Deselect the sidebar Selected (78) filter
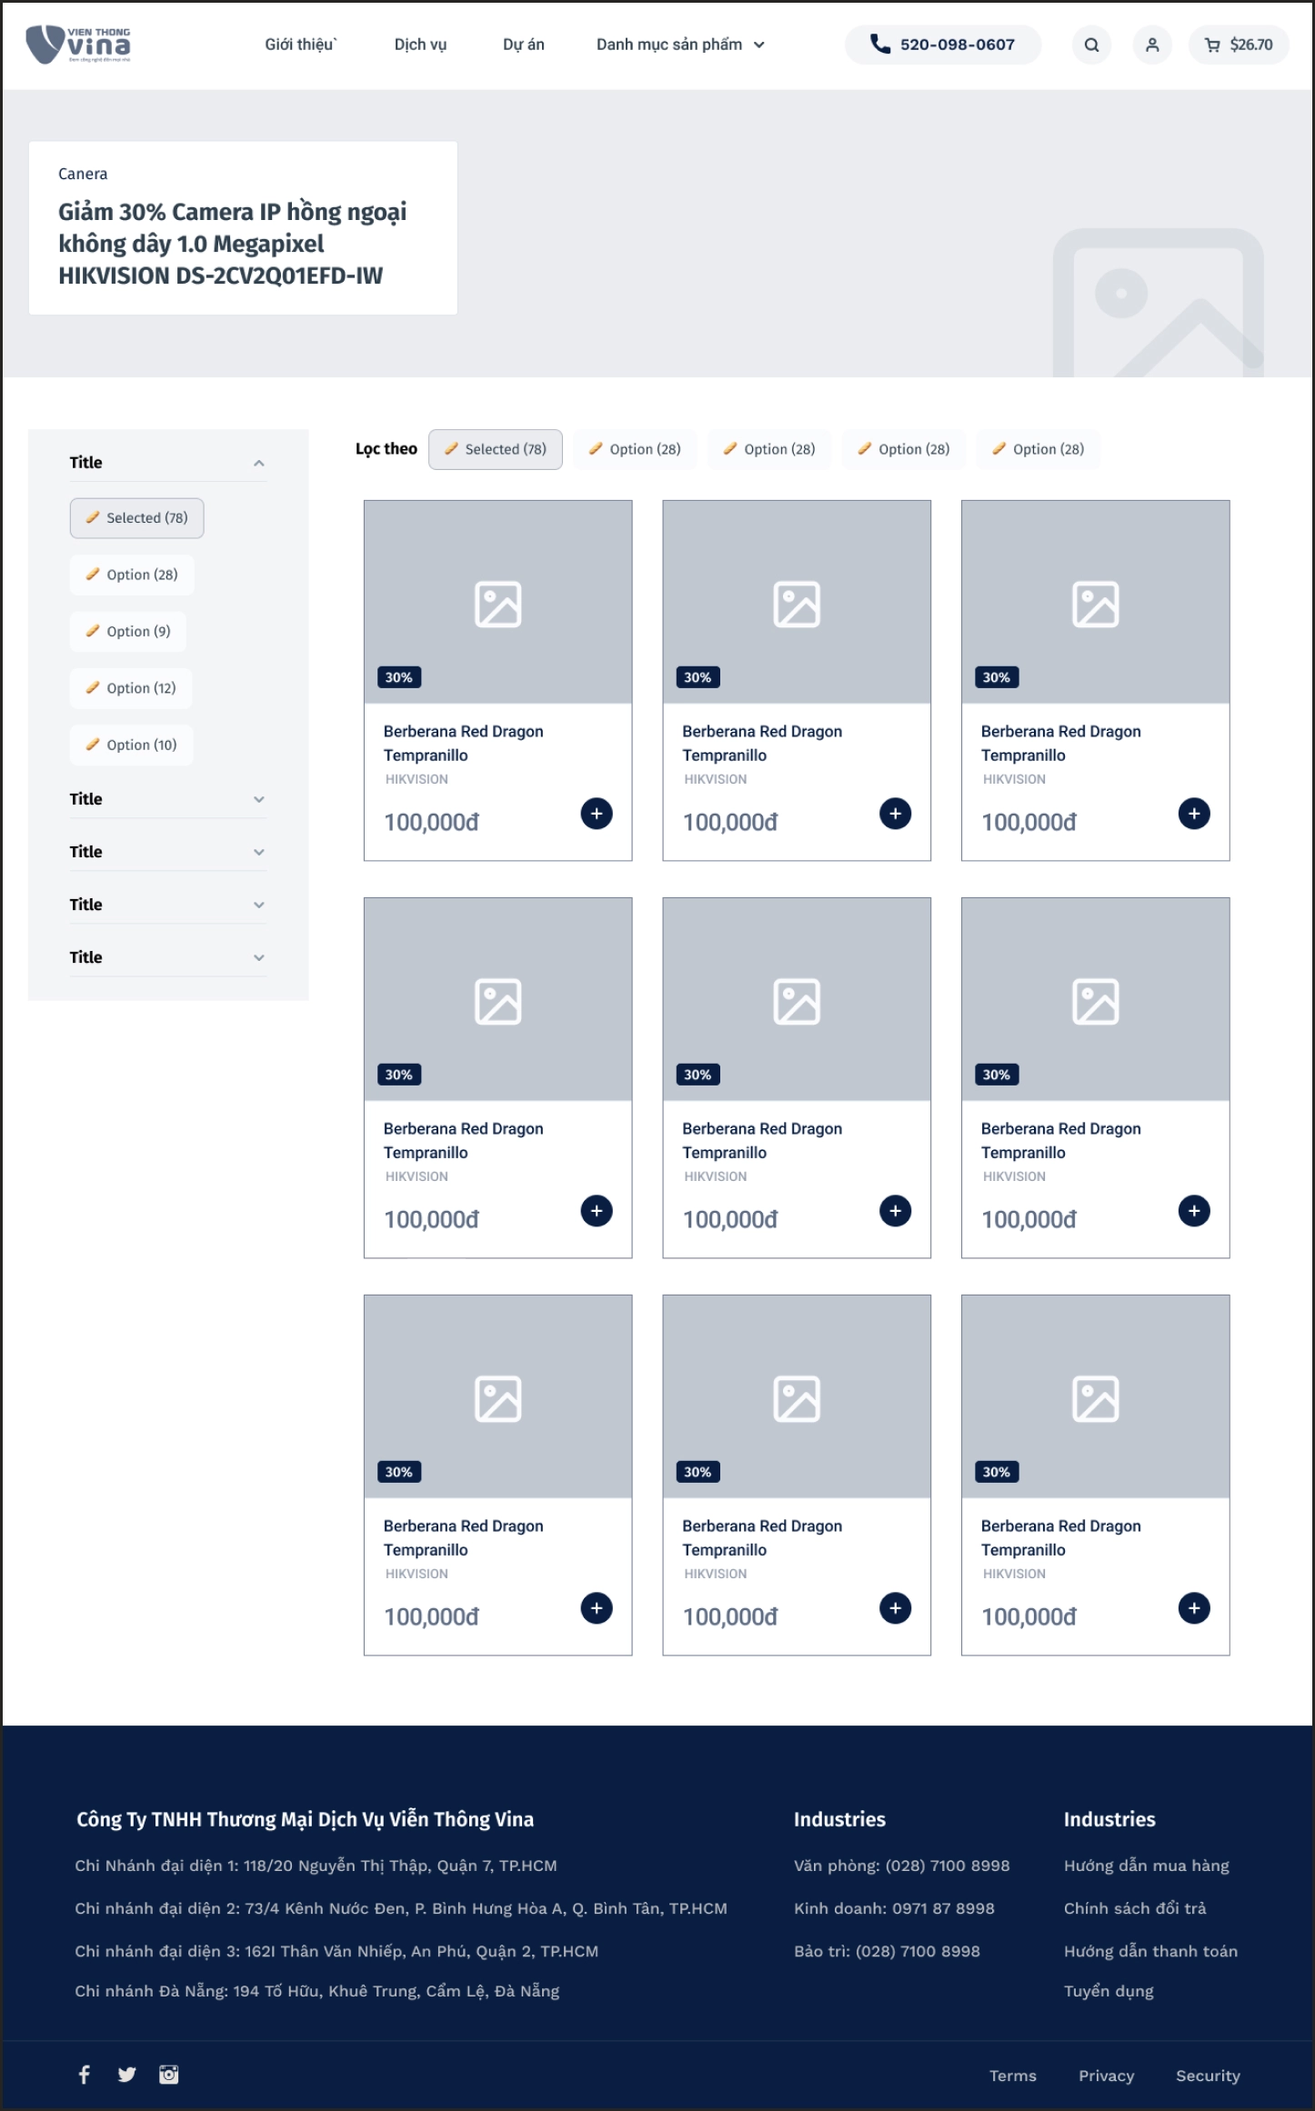The image size is (1315, 2111). coord(137,518)
